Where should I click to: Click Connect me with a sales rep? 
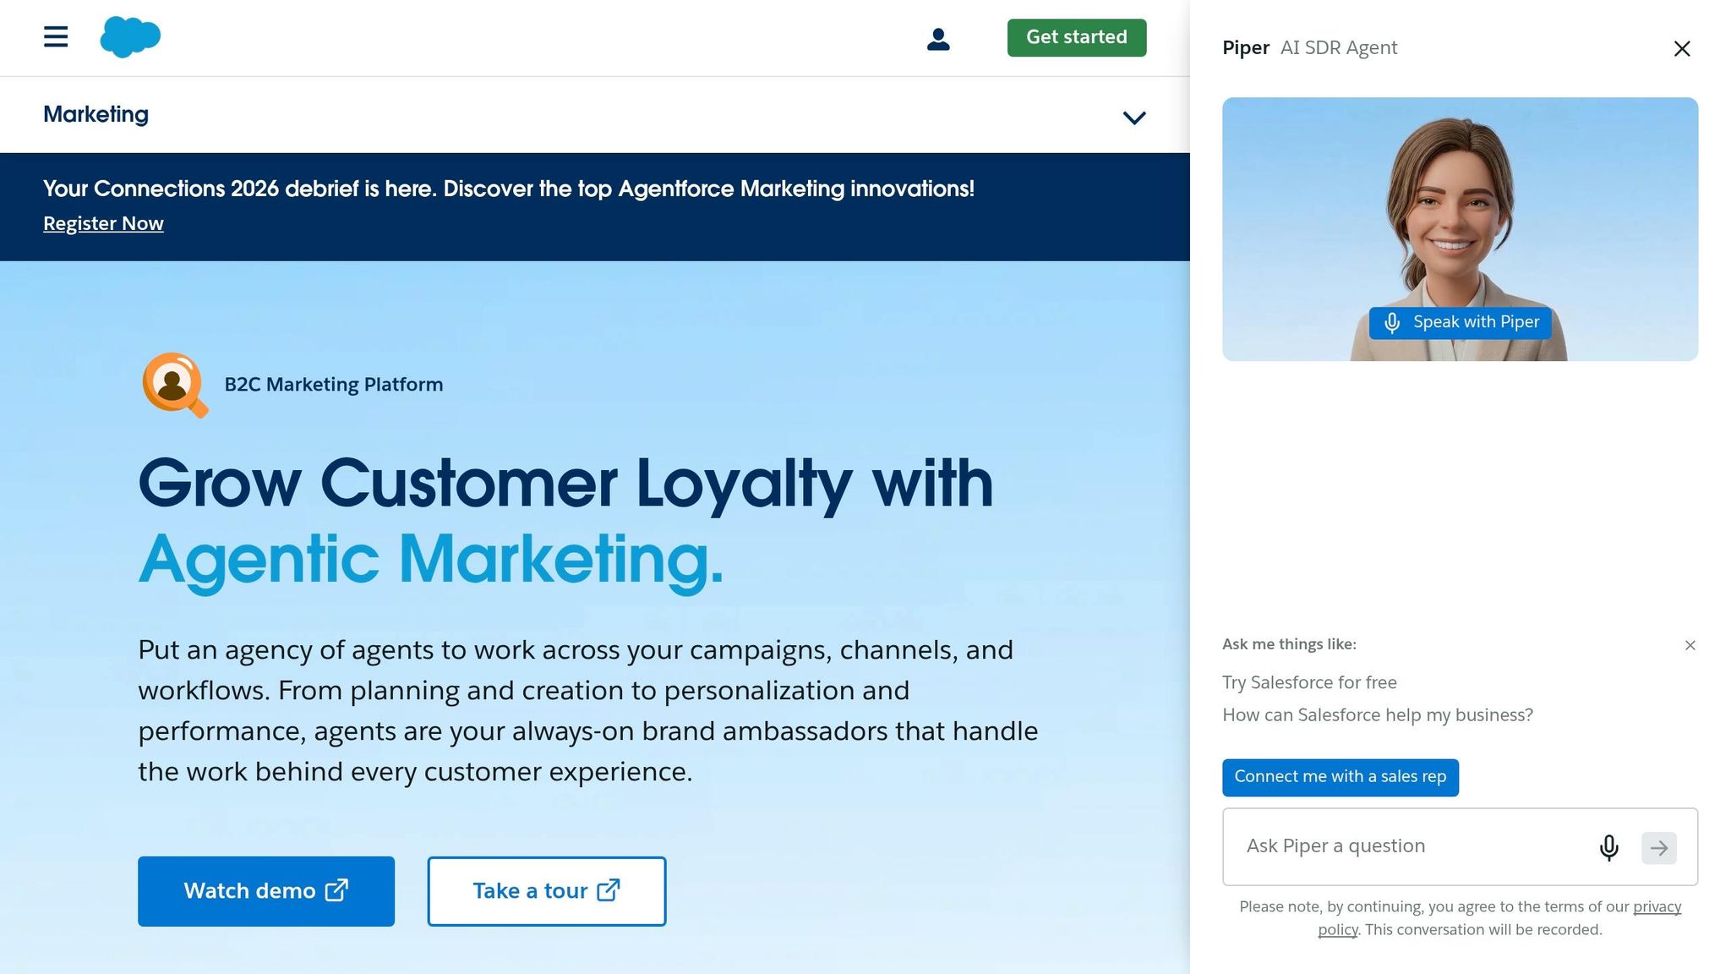(x=1341, y=777)
